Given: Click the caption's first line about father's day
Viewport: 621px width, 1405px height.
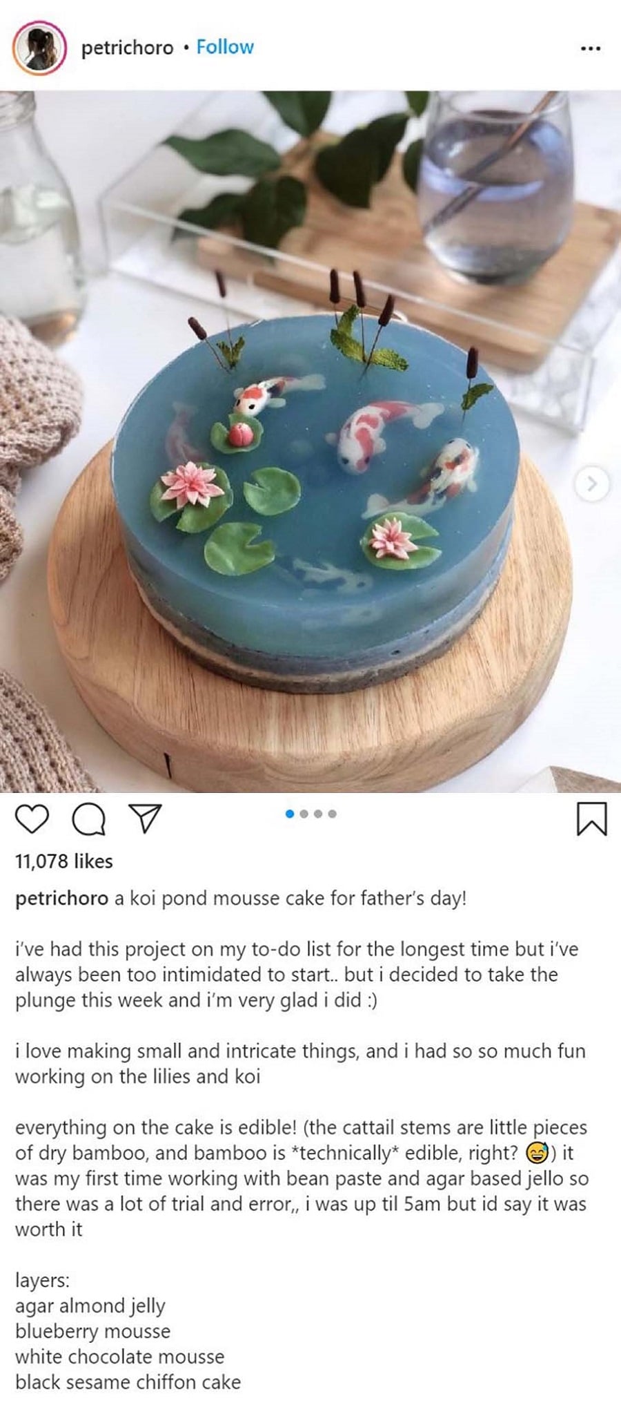Looking at the screenshot, I should (290, 899).
